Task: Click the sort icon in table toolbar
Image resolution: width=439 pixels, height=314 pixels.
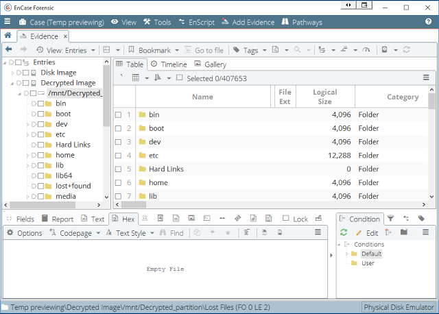Action: point(158,77)
